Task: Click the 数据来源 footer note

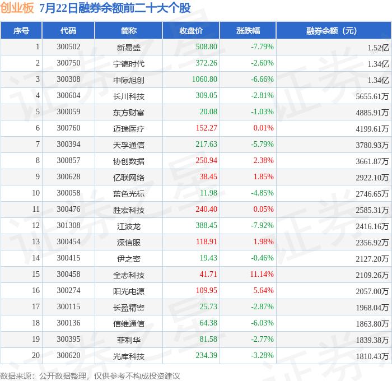Action: coord(90,376)
